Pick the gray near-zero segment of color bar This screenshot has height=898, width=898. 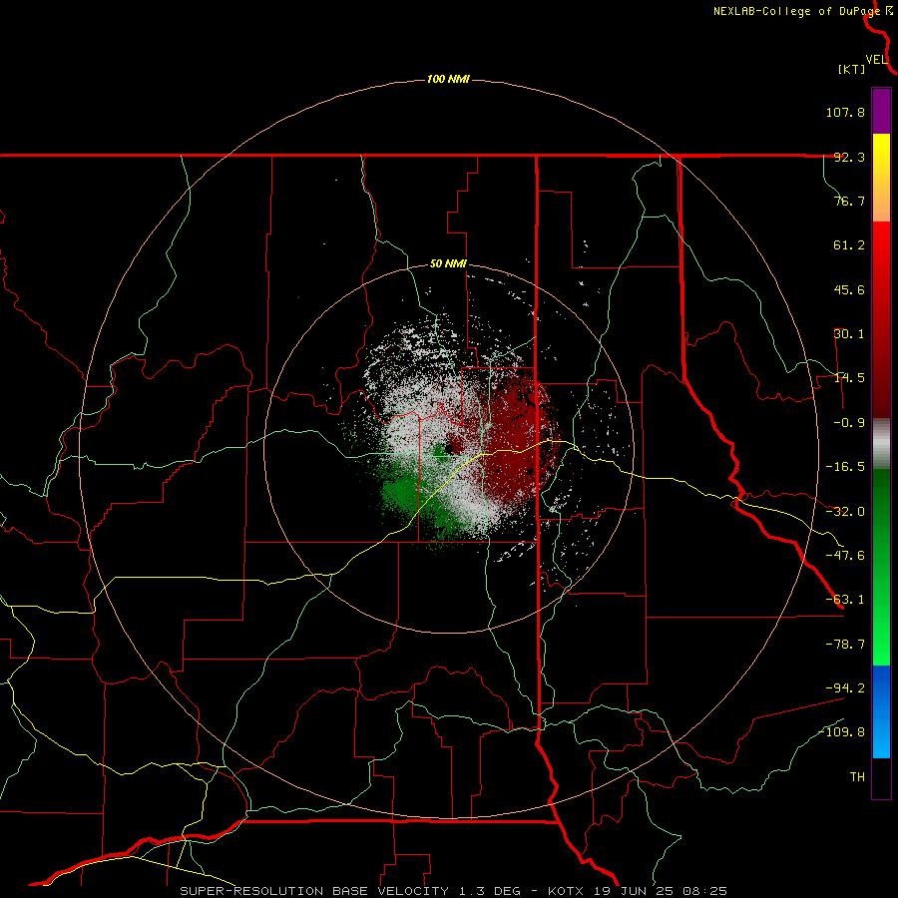(881, 444)
